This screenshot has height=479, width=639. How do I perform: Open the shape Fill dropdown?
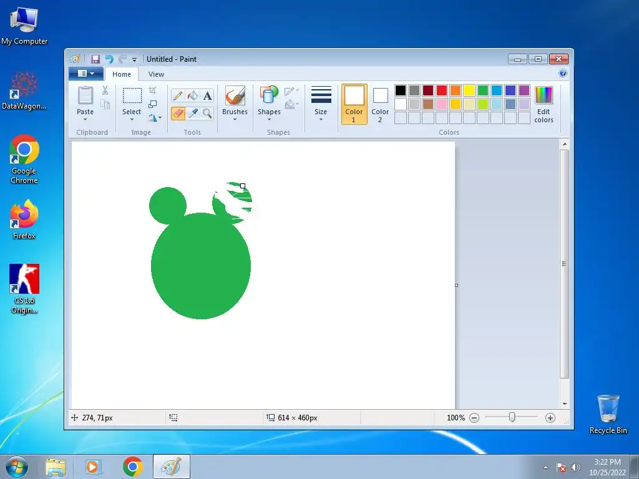pos(292,104)
